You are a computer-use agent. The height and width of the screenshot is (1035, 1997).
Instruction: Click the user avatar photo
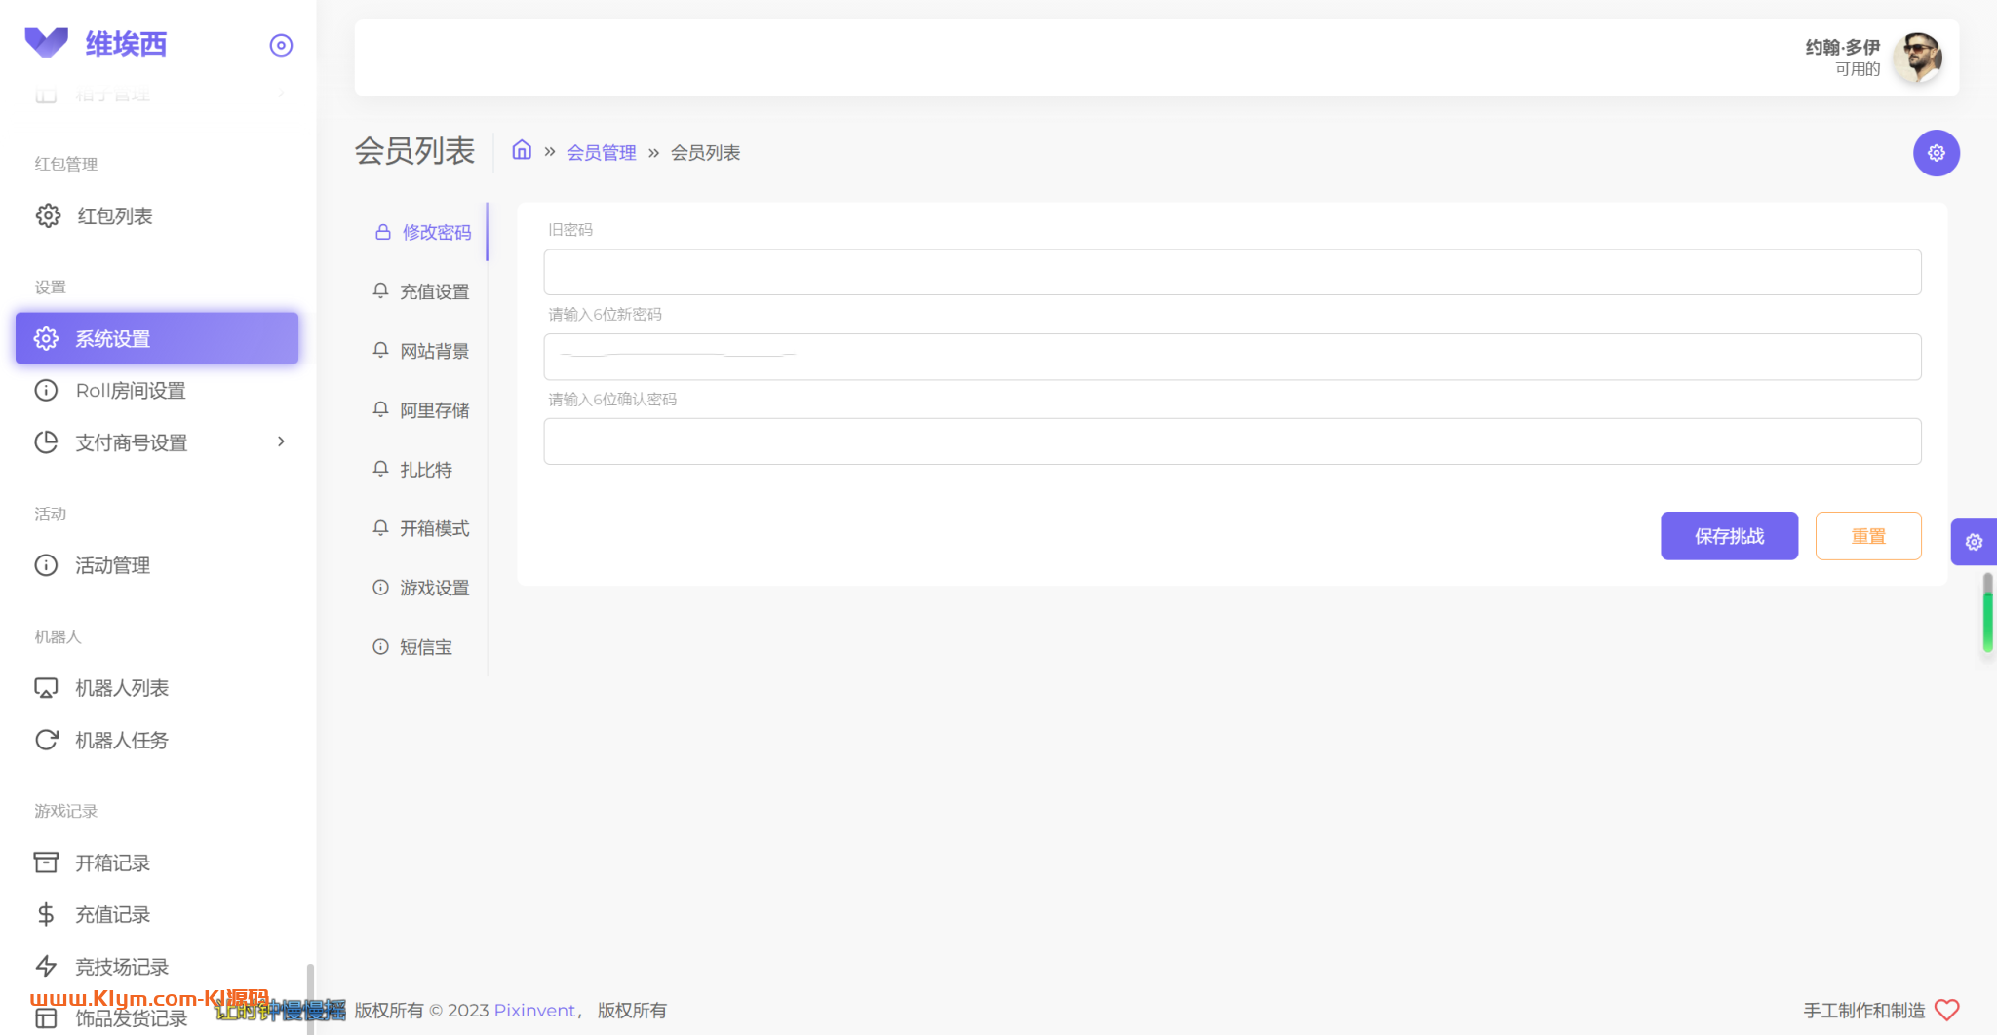click(1917, 57)
